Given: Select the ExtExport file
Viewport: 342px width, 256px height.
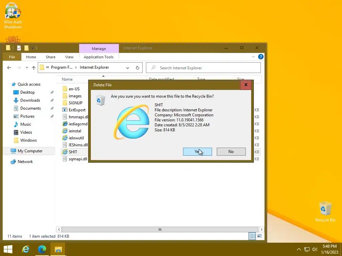Looking at the screenshot, I should click(77, 110).
